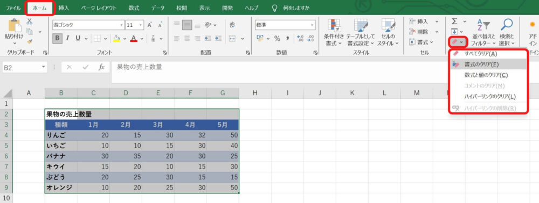Toggle Underline formatting button
Screen dimensions: 539x203
tap(78, 38)
